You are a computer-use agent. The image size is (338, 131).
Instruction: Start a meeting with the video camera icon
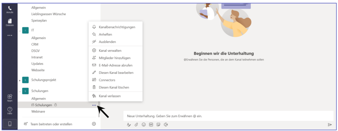[x=166, y=124]
